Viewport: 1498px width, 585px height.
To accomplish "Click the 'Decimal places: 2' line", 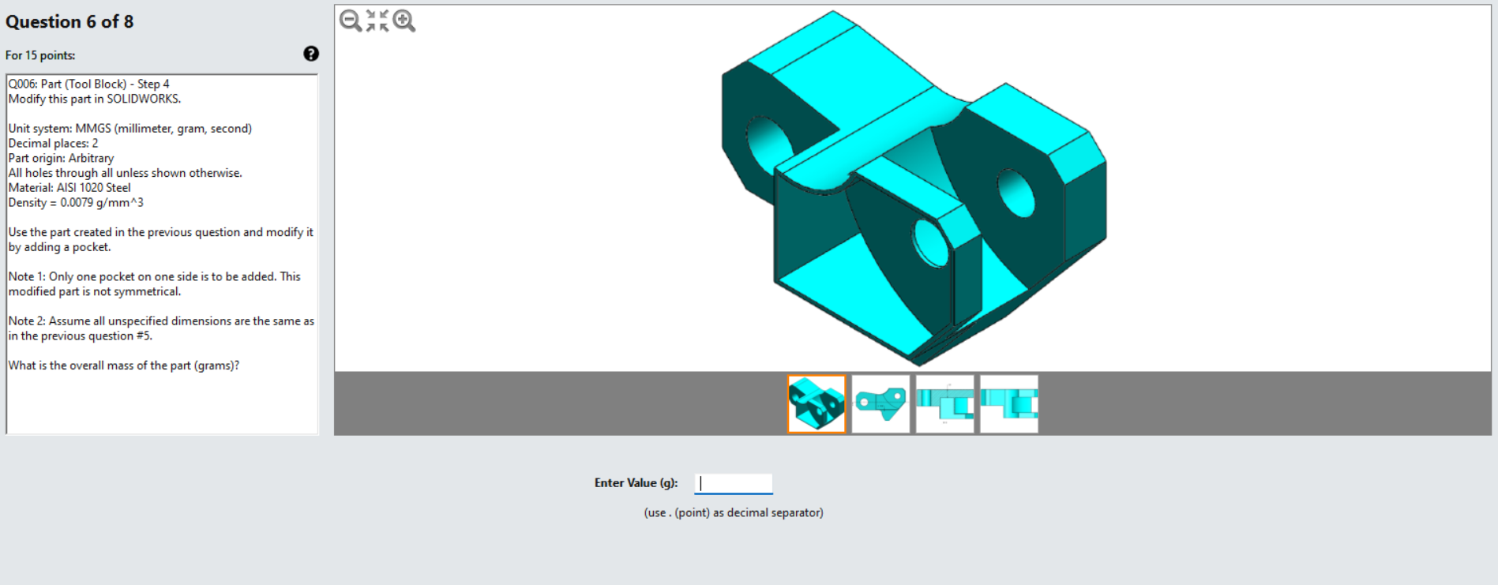I will pyautogui.click(x=53, y=143).
